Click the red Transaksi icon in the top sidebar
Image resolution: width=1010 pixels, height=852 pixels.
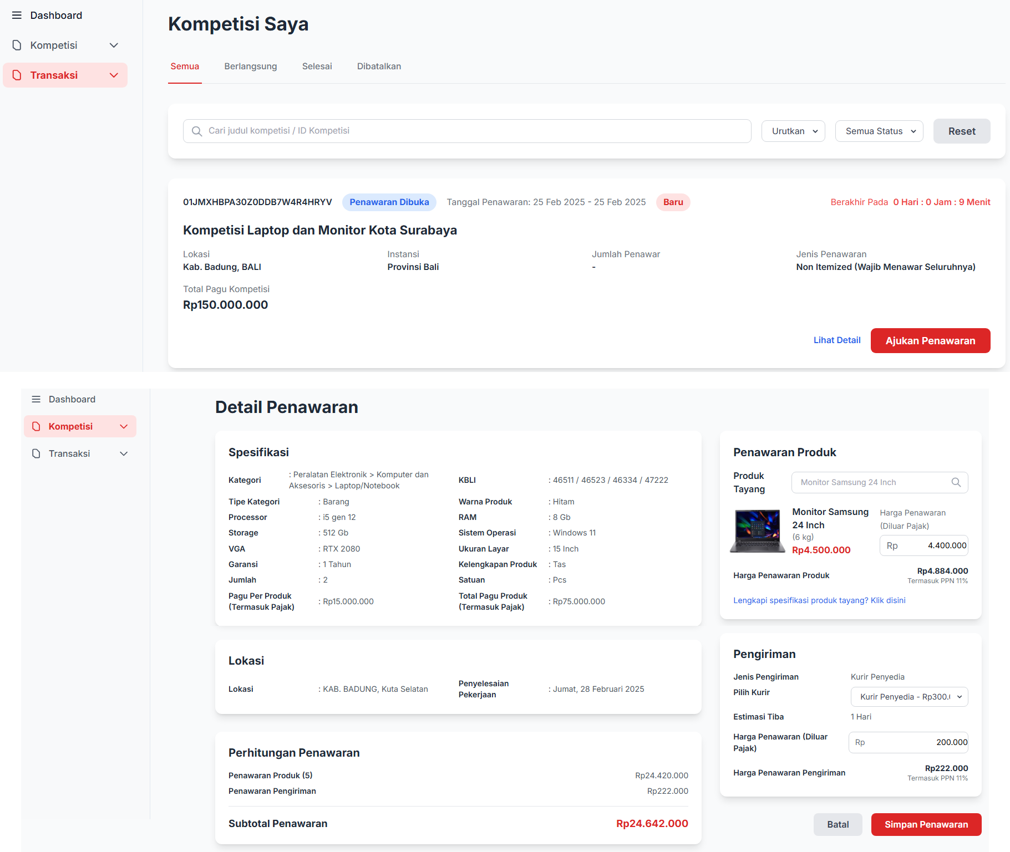point(17,75)
